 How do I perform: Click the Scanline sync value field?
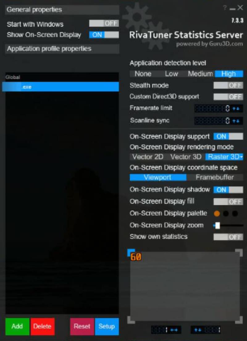pos(212,121)
